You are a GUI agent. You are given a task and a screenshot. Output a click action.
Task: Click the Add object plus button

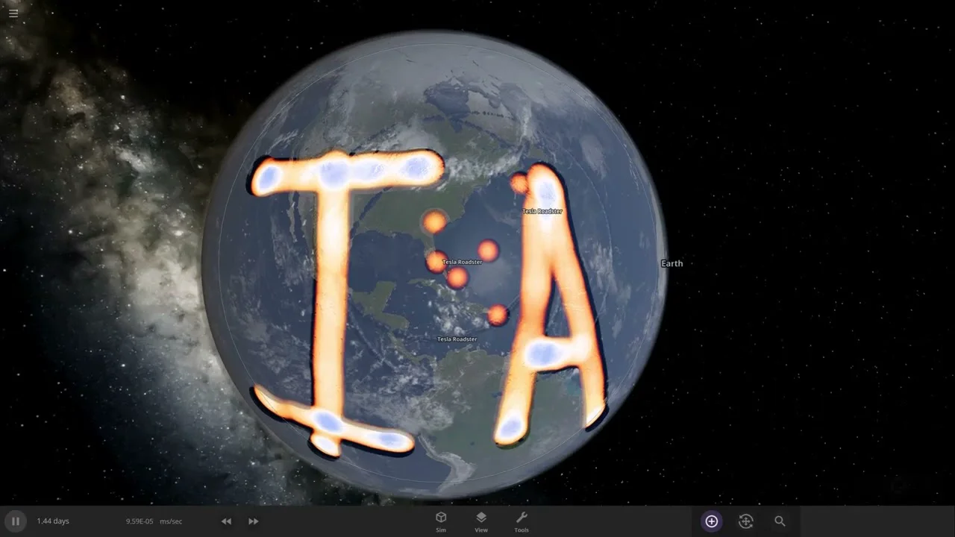(711, 521)
